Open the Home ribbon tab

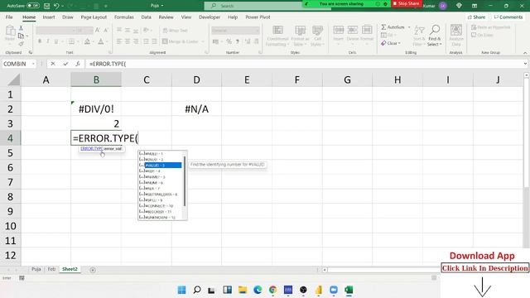coord(29,17)
